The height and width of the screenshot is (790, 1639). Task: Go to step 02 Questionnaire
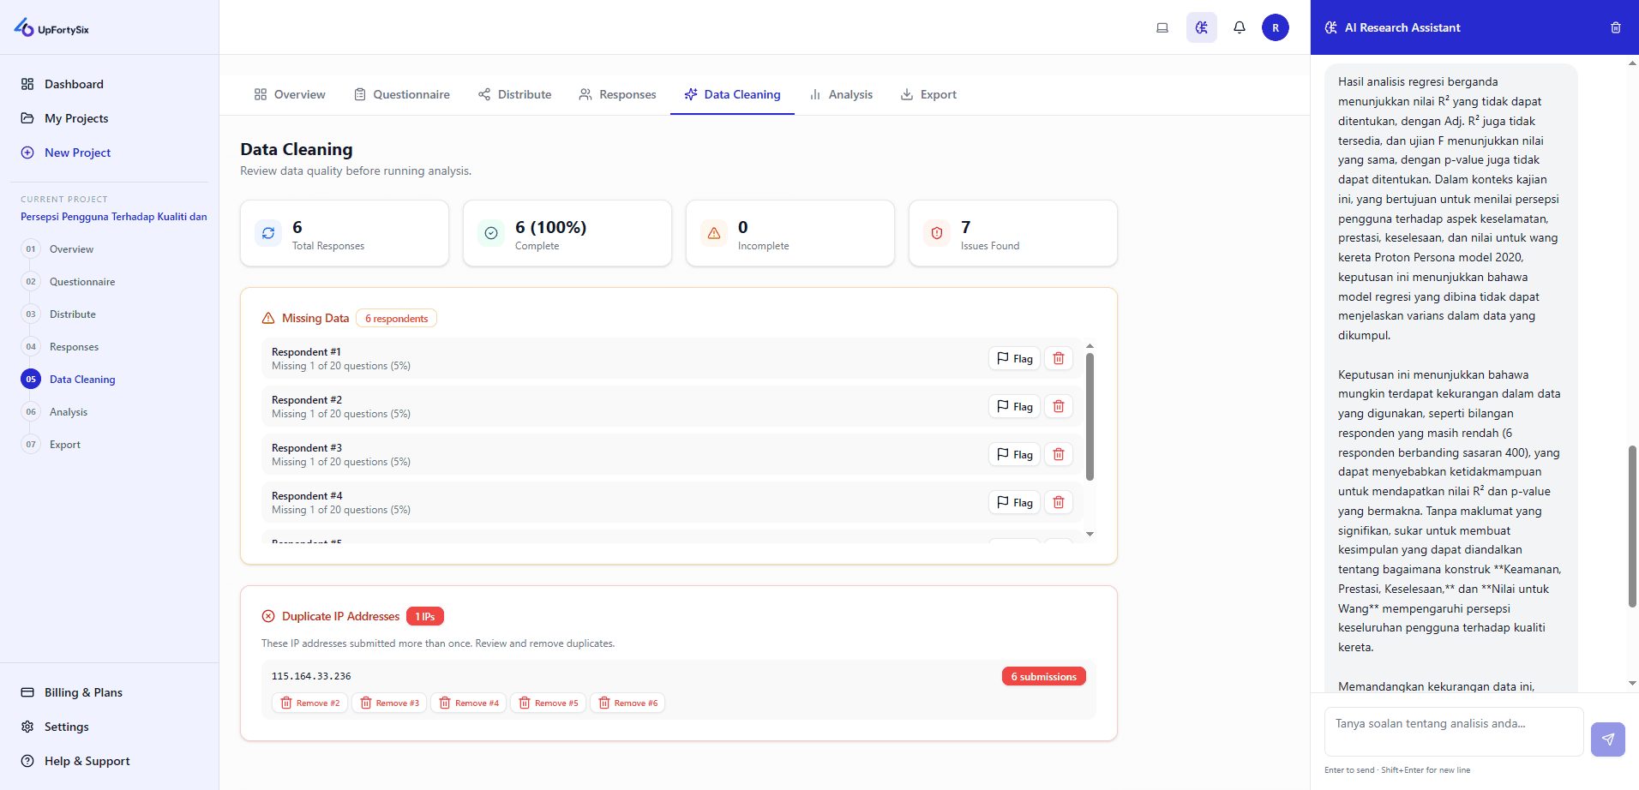(x=68, y=282)
